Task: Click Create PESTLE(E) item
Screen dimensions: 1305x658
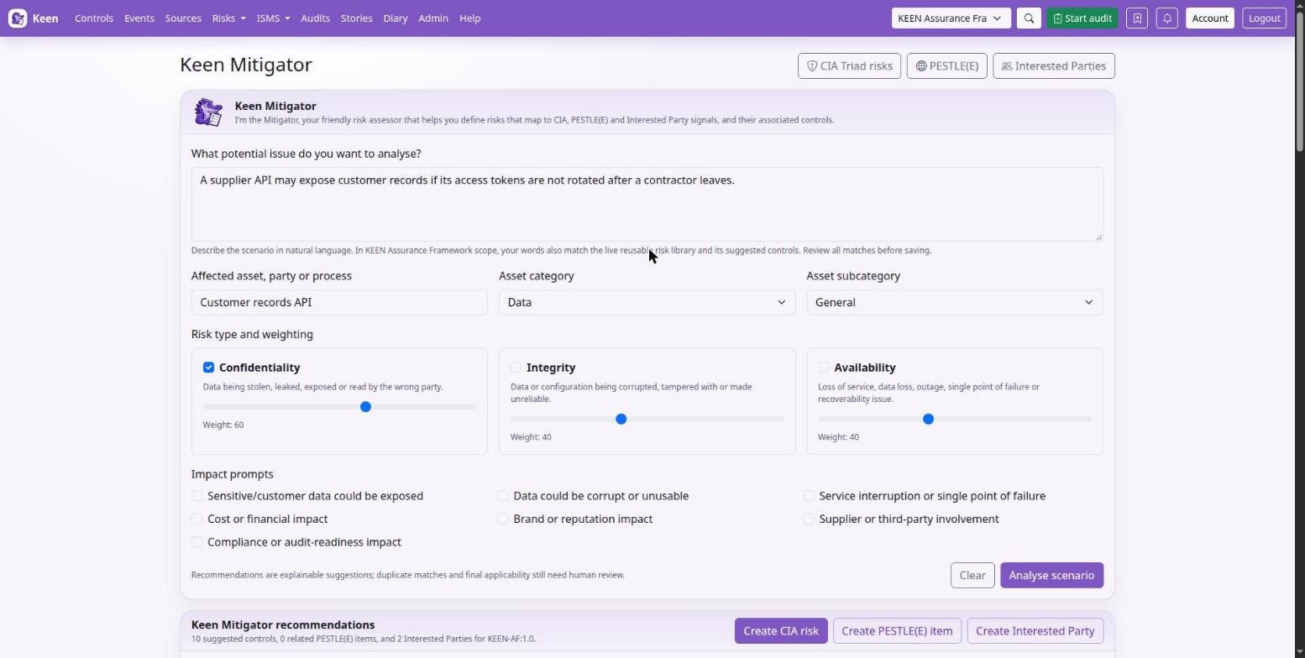Action: [897, 631]
